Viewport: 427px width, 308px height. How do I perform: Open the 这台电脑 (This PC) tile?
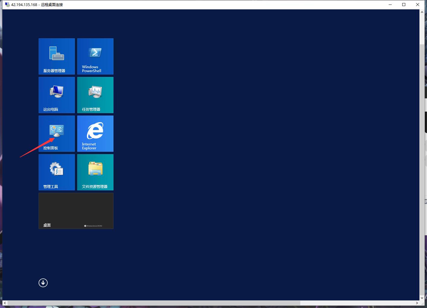pos(56,95)
